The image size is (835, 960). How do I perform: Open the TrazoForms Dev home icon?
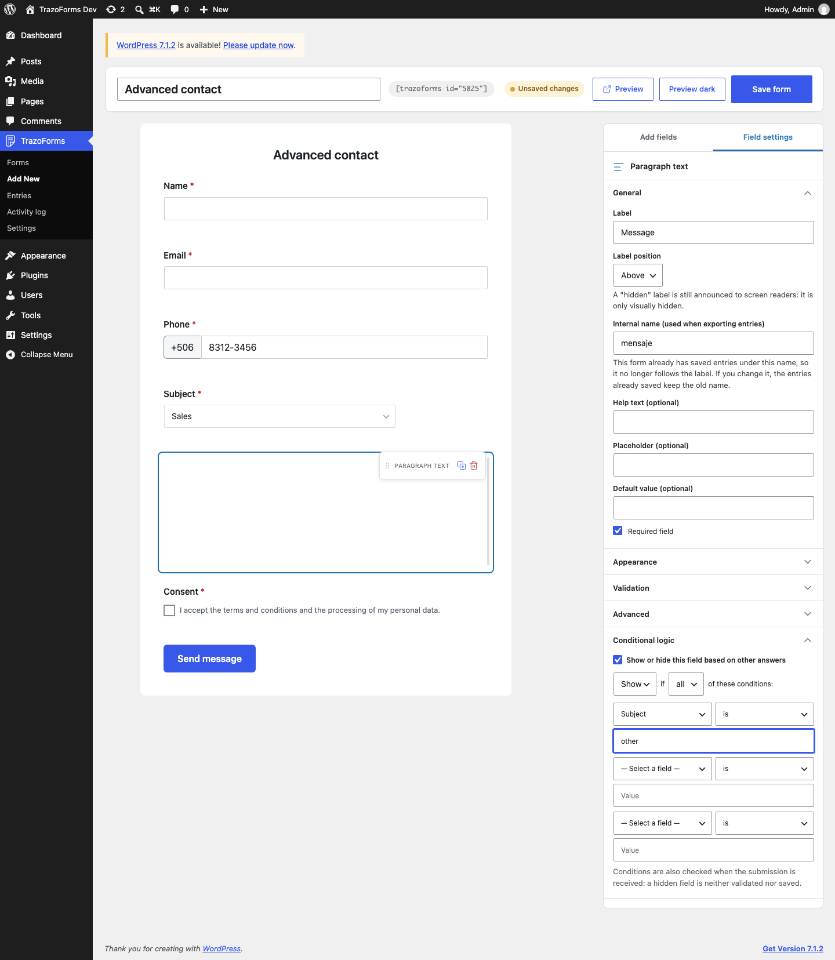(x=30, y=9)
